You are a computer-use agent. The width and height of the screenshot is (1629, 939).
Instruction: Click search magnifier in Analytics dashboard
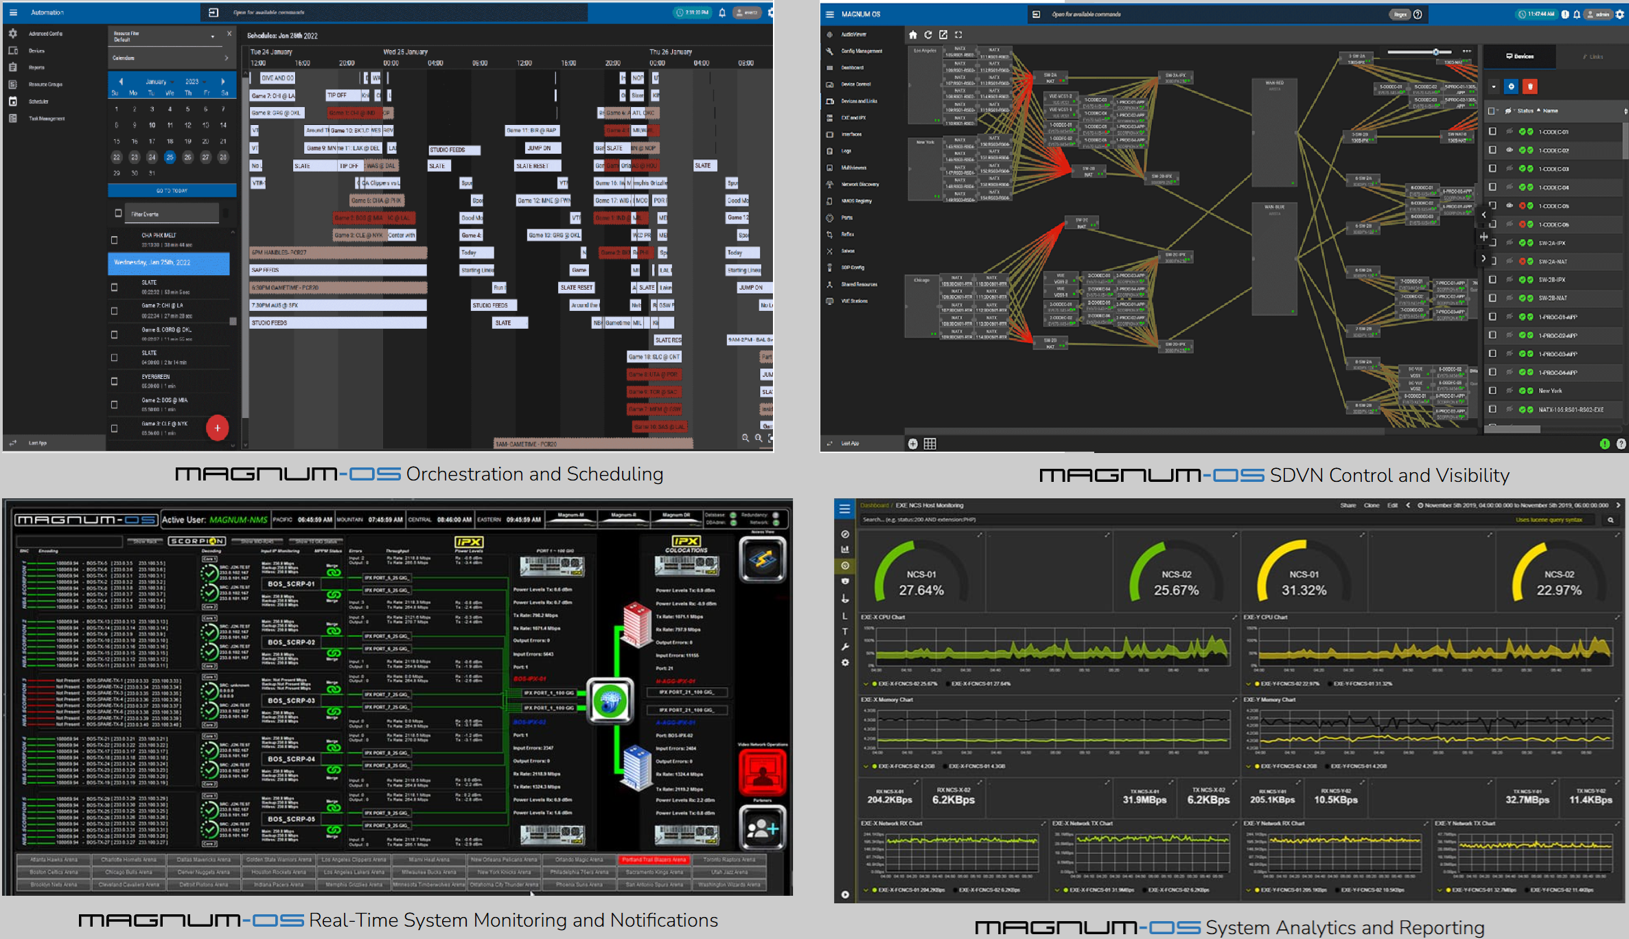tap(1610, 520)
